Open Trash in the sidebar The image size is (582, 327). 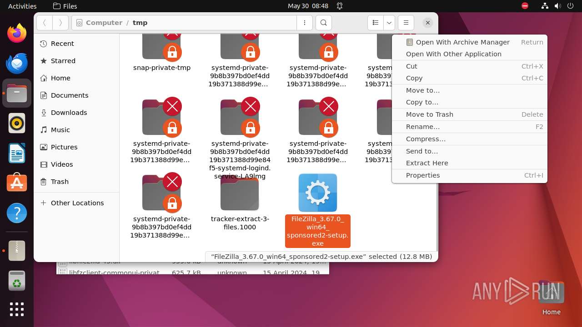(x=76, y=182)
